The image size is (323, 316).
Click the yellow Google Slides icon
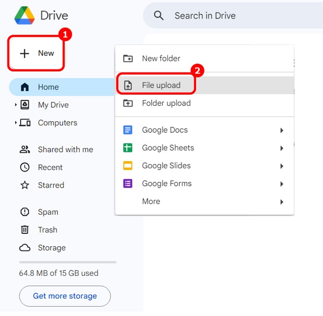click(x=128, y=165)
